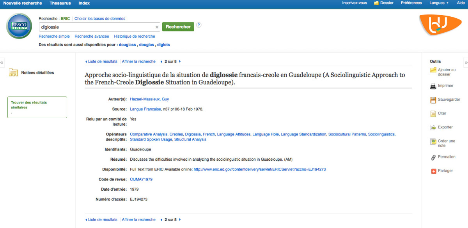Click the Exporter icon in Outils

(x=433, y=127)
